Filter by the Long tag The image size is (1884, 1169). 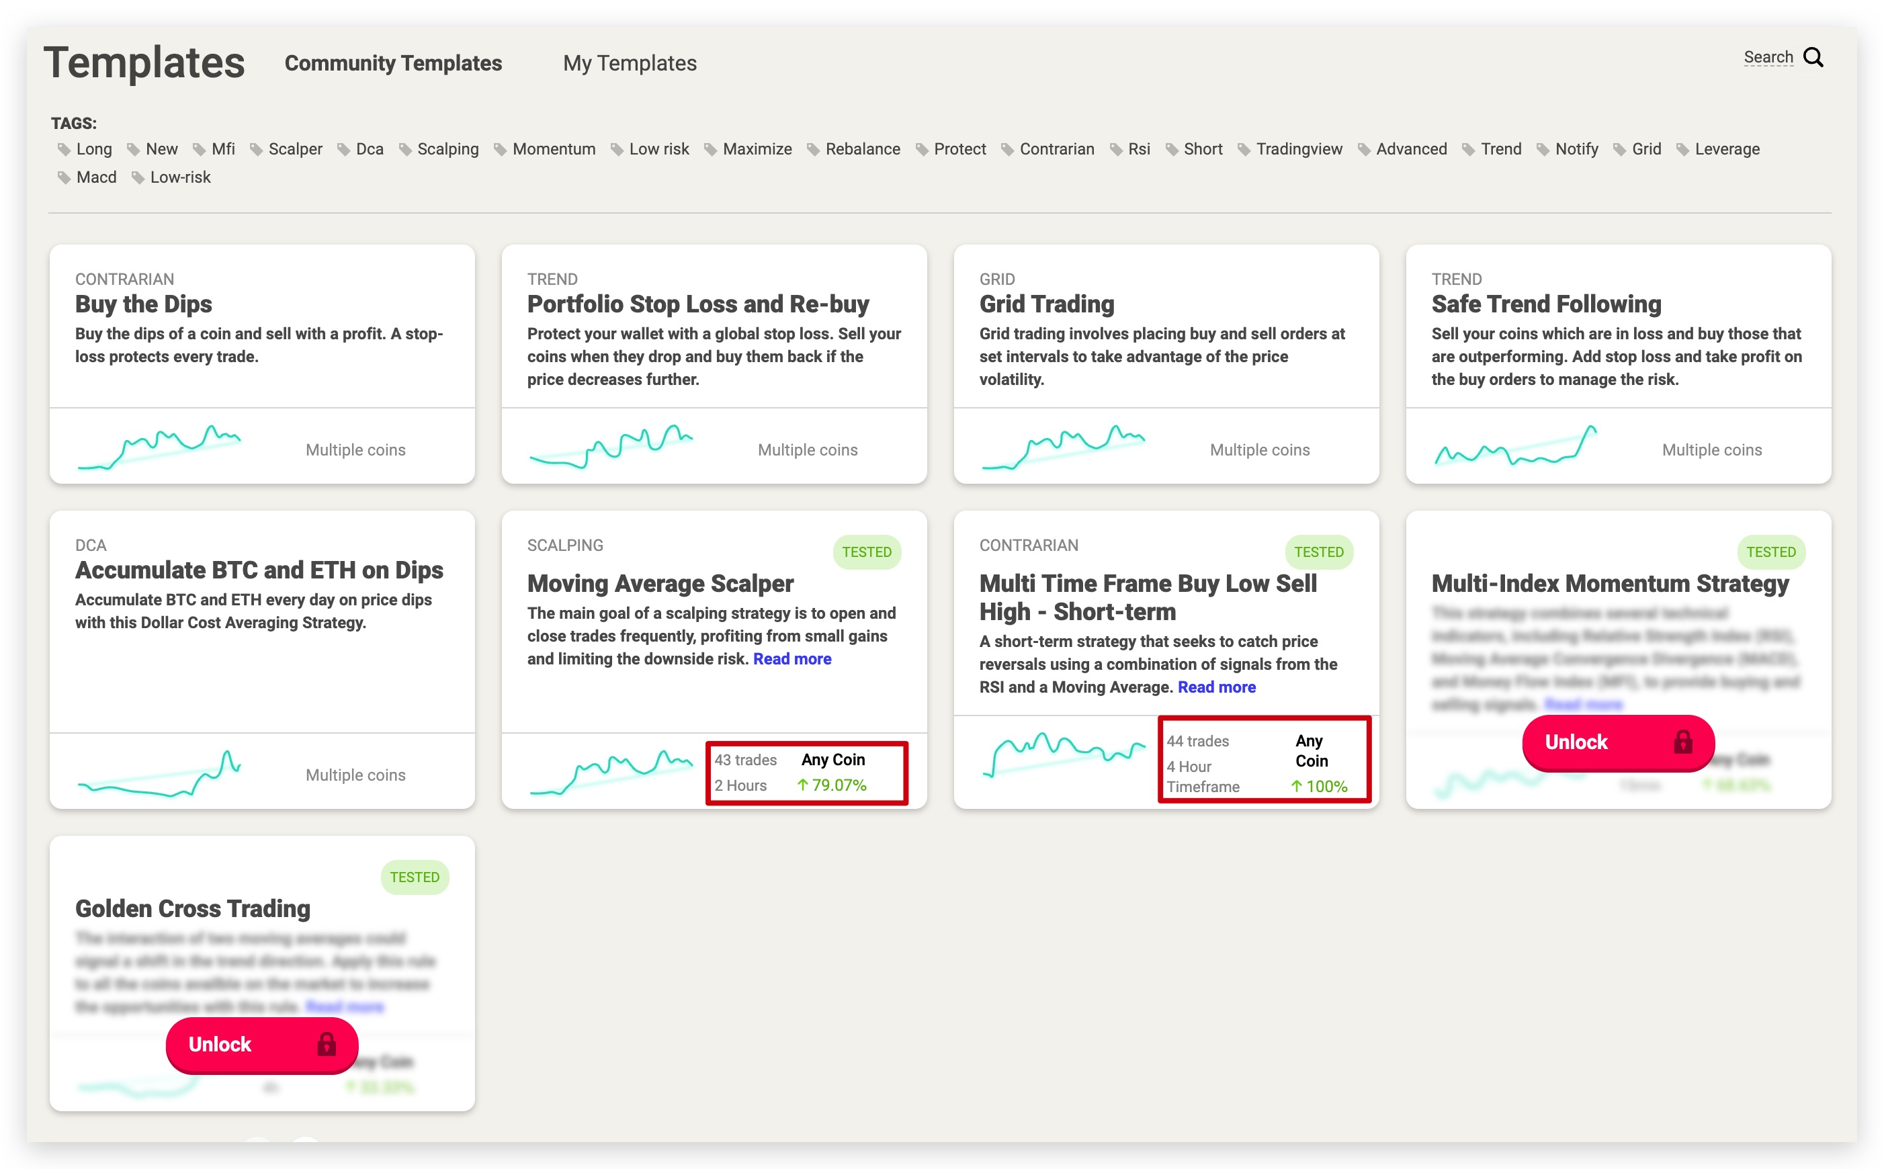pos(84,148)
